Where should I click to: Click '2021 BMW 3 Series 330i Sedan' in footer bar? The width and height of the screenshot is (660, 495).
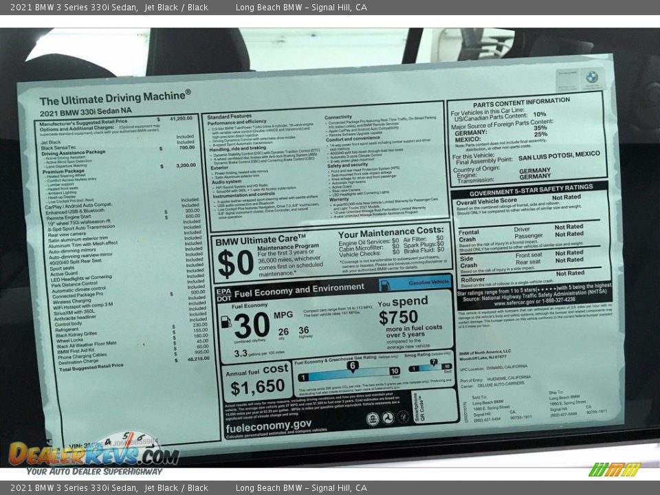pyautogui.click(x=74, y=488)
